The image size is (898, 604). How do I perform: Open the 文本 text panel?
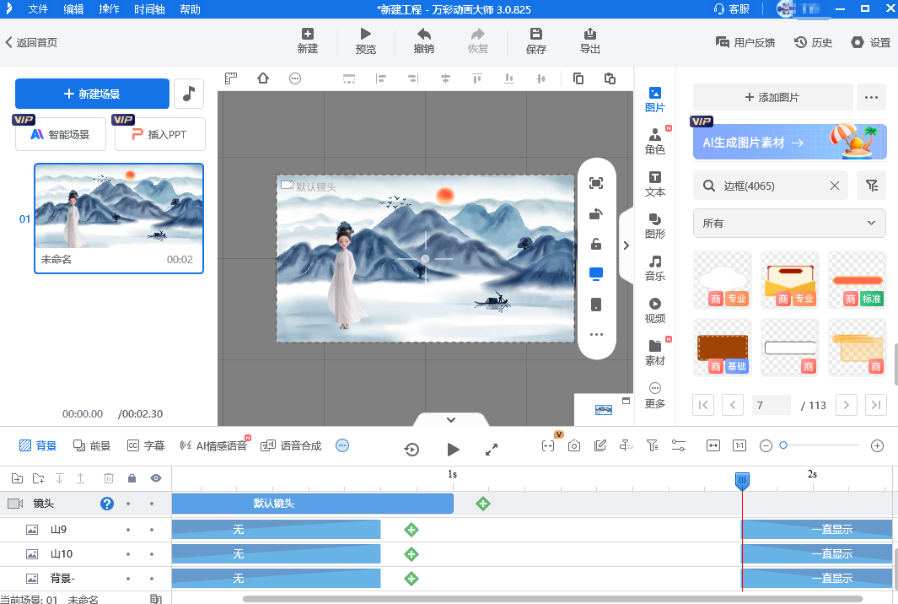[654, 183]
